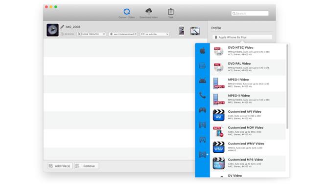Click the DVD PAL disc icon

pyautogui.click(x=218, y=67)
